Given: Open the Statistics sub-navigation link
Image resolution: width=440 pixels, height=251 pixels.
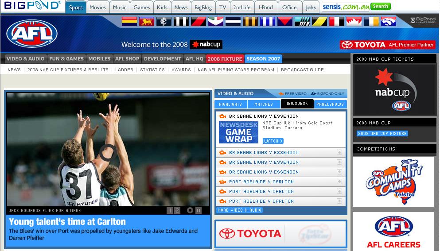Looking at the screenshot, I should 152,70.
